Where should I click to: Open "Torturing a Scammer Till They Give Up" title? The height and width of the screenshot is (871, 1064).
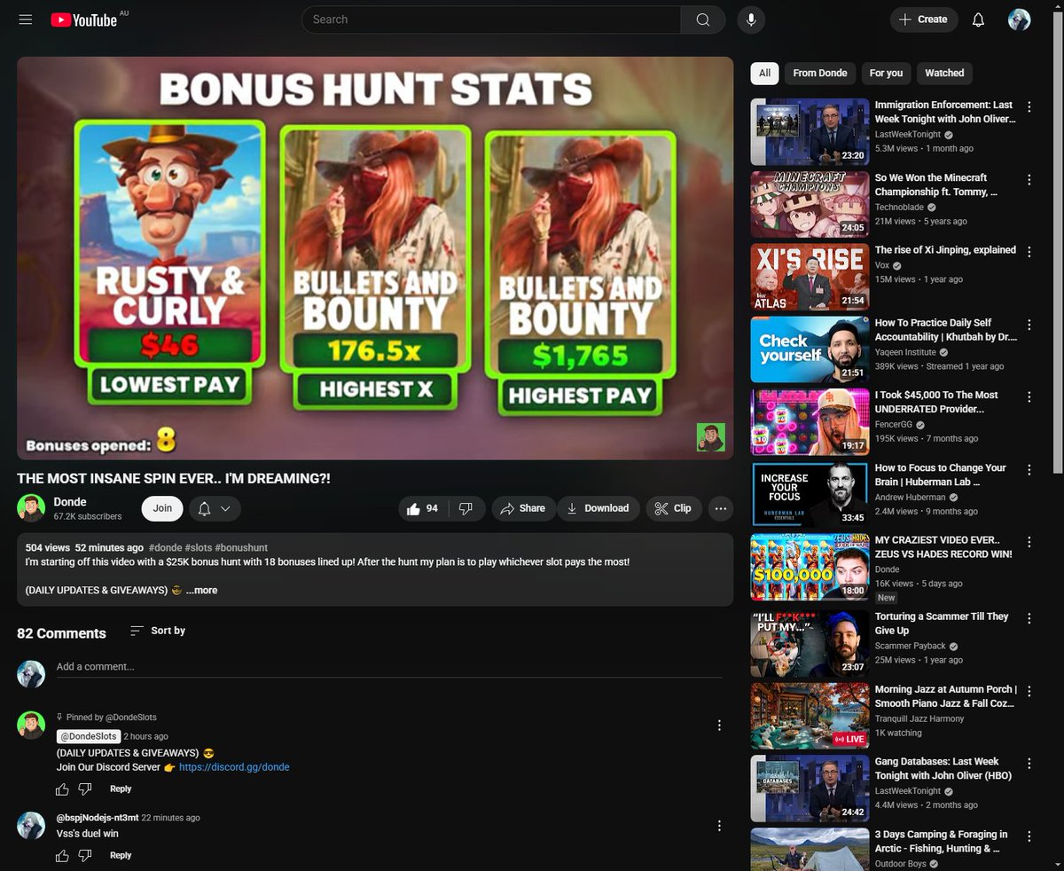[942, 624]
